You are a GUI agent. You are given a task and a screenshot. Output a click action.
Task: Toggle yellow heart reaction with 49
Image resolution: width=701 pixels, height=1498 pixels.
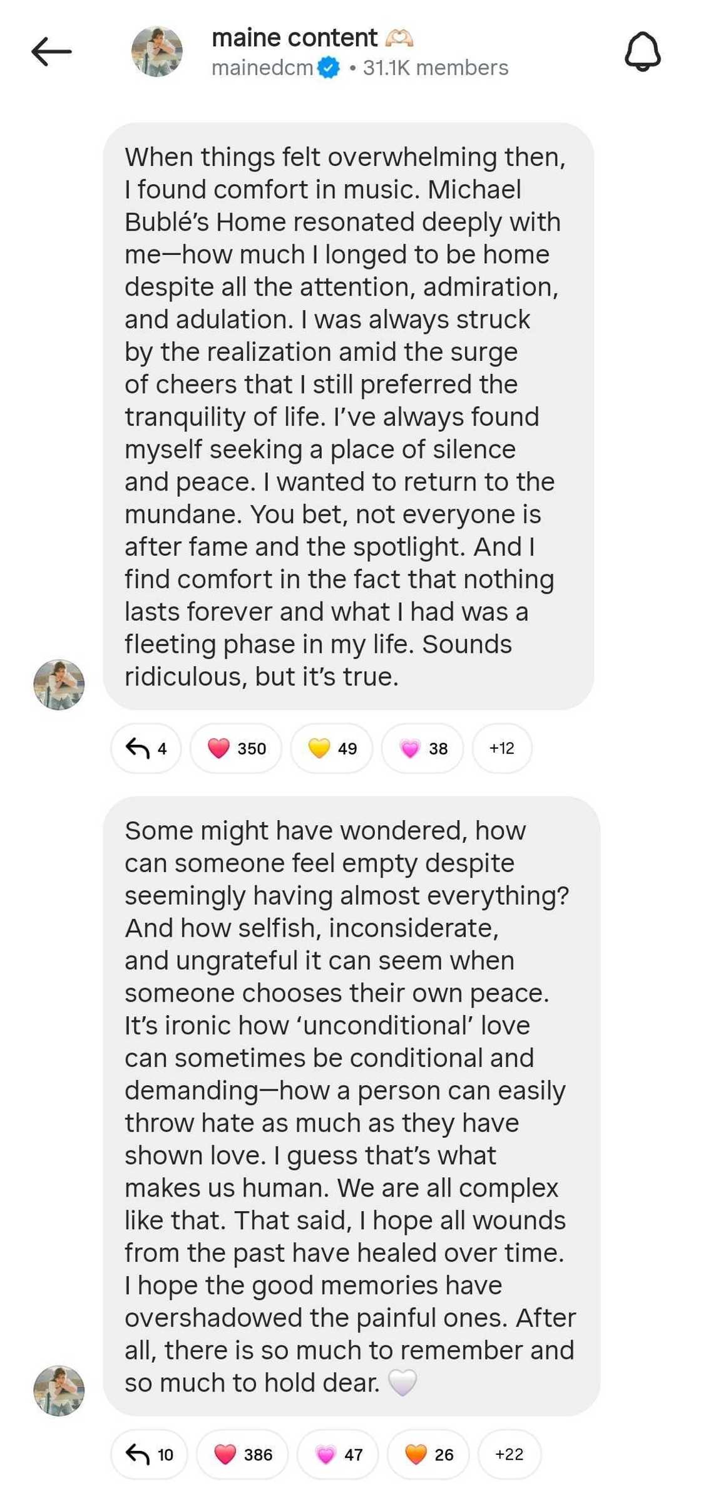point(332,748)
